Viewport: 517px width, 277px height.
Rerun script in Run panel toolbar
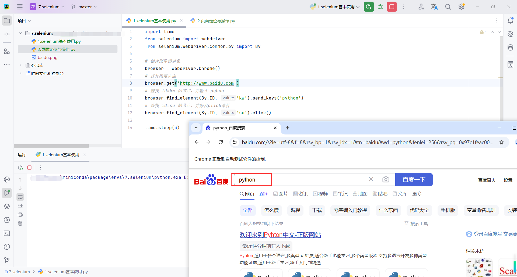click(x=20, y=168)
